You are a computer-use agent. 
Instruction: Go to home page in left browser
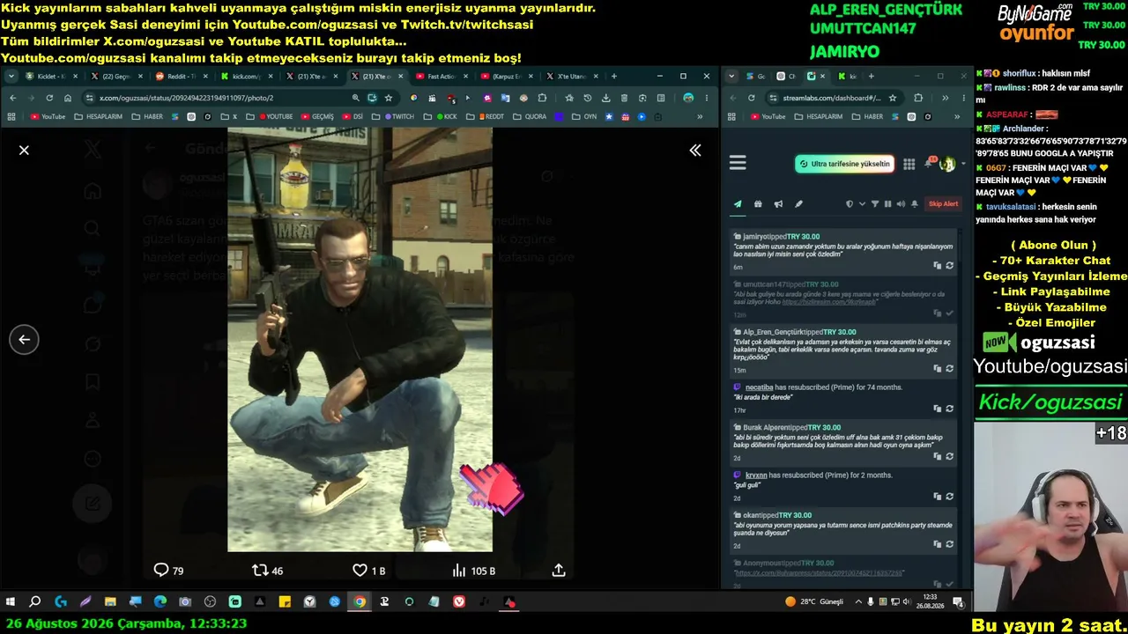click(68, 98)
